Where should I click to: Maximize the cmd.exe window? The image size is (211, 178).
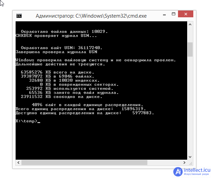[174, 14]
